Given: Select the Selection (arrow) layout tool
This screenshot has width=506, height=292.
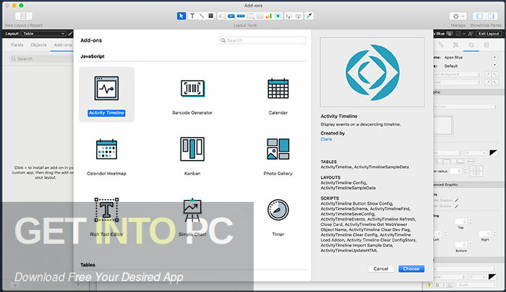Looking at the screenshot, I should [x=181, y=16].
